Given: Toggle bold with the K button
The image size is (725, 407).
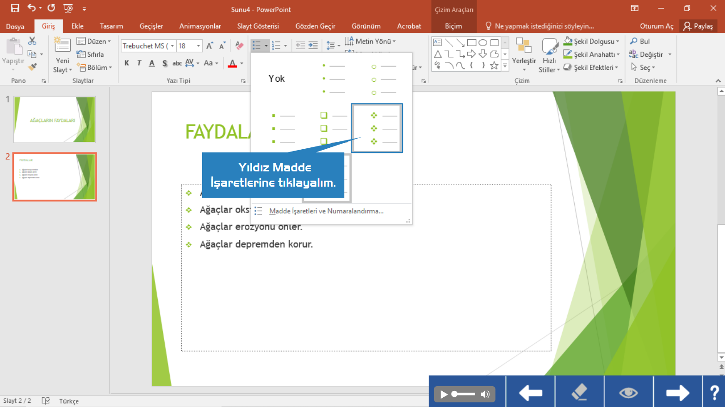Looking at the screenshot, I should (x=126, y=63).
